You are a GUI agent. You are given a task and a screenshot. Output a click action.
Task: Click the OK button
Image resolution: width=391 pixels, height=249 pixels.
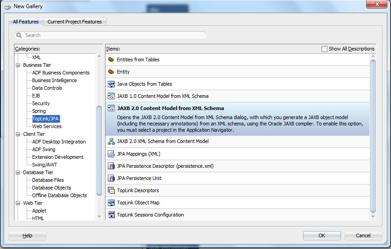point(322,235)
